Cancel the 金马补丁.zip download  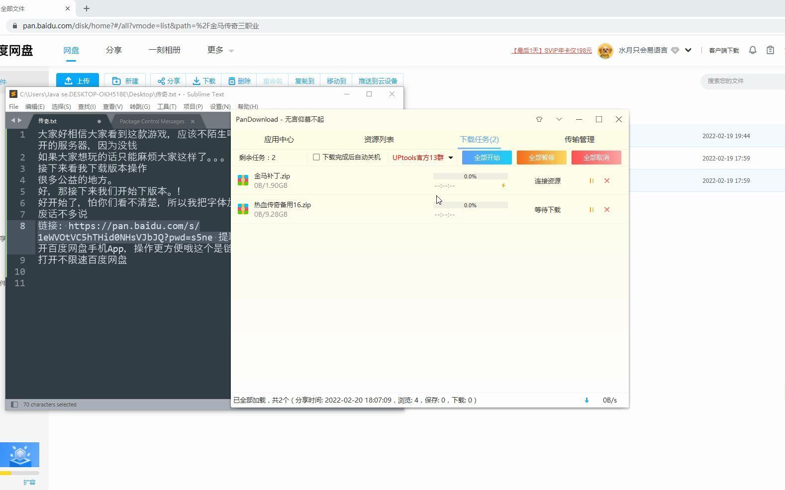coord(607,181)
